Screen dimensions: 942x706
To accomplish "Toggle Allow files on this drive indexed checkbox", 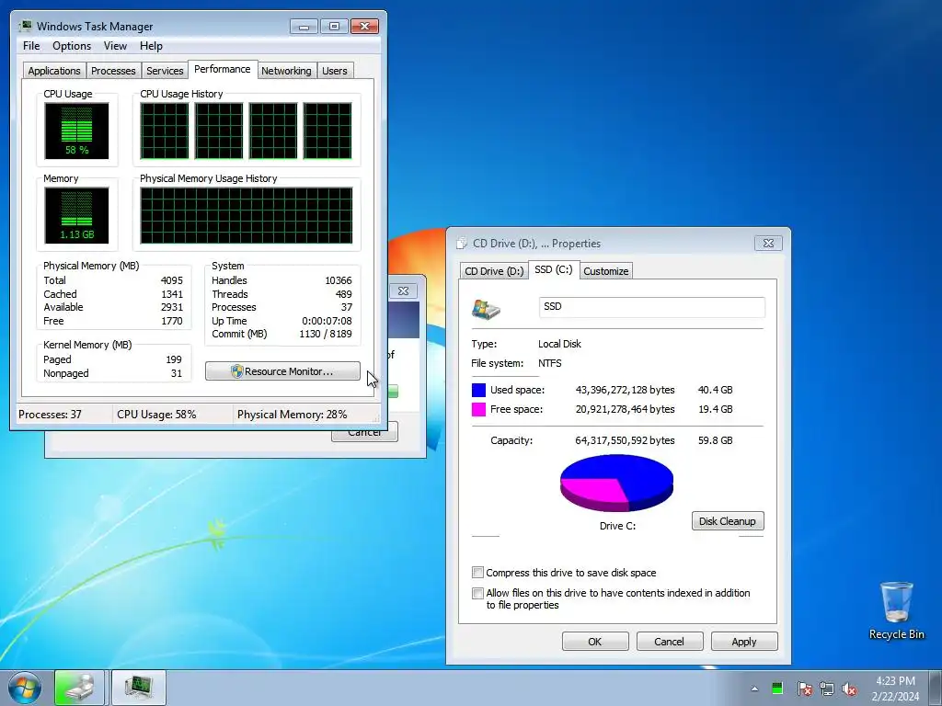I will point(477,593).
